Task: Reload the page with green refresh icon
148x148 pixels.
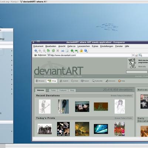Action: (53, 51)
